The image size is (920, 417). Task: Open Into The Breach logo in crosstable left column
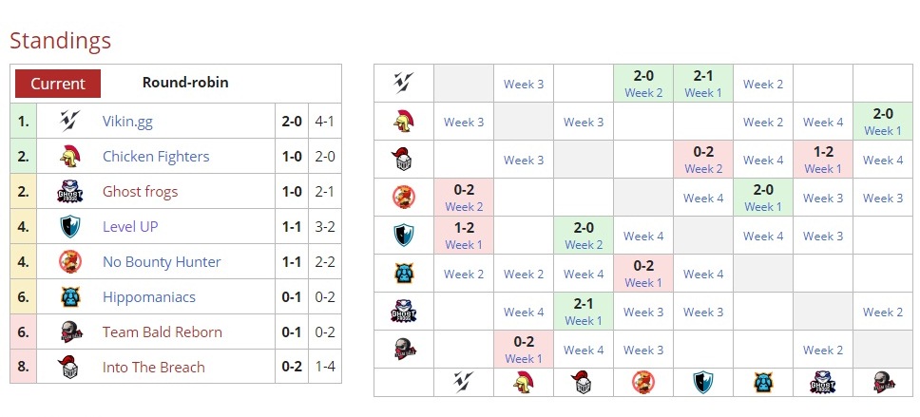pyautogui.click(x=403, y=160)
